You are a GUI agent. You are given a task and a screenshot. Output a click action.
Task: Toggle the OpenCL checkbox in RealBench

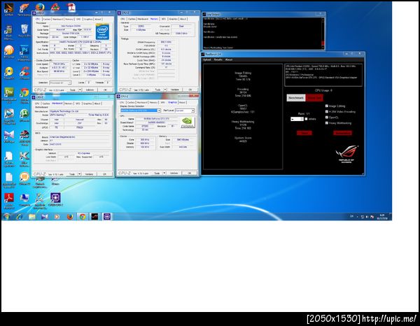coord(326,118)
